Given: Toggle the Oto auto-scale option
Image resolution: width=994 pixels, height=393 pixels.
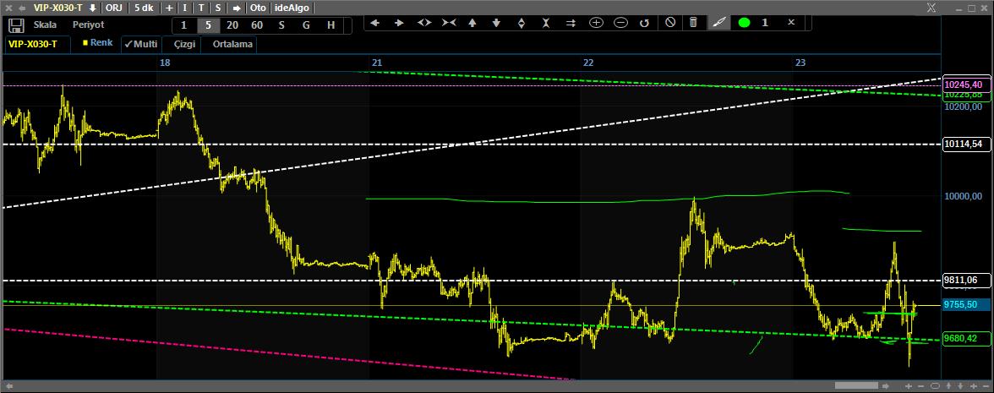Looking at the screenshot, I should pos(258,7).
